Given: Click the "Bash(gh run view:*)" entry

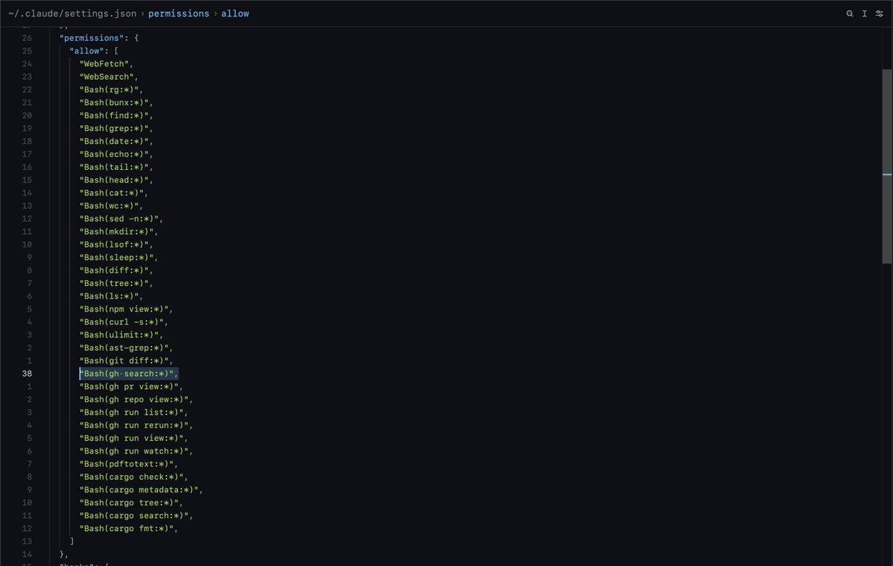Looking at the screenshot, I should (134, 438).
